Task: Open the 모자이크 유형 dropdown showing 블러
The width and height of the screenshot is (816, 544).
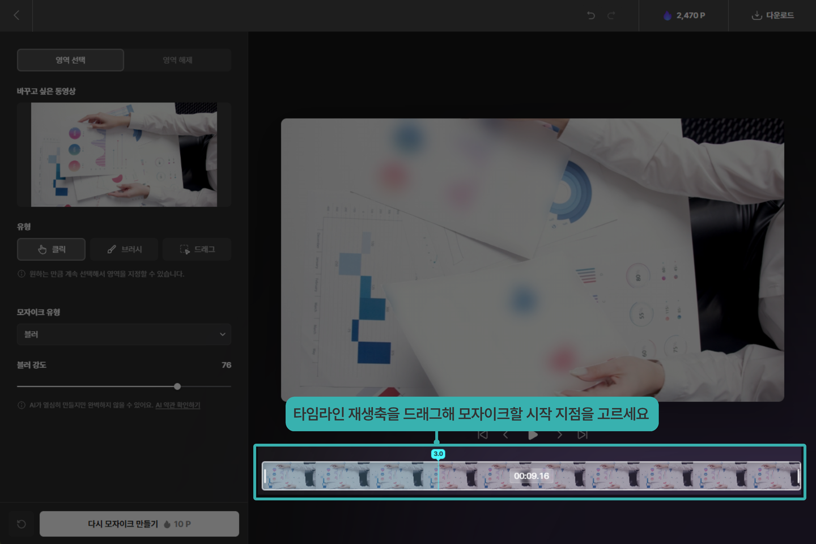Action: tap(124, 334)
